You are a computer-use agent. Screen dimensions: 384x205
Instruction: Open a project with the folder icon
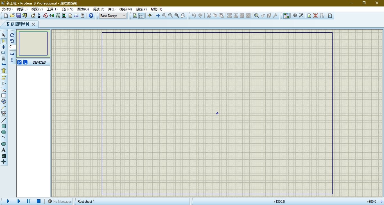[12, 16]
